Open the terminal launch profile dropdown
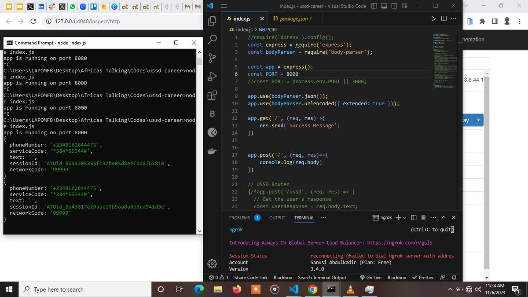This screenshot has width=528, height=297. point(404,217)
